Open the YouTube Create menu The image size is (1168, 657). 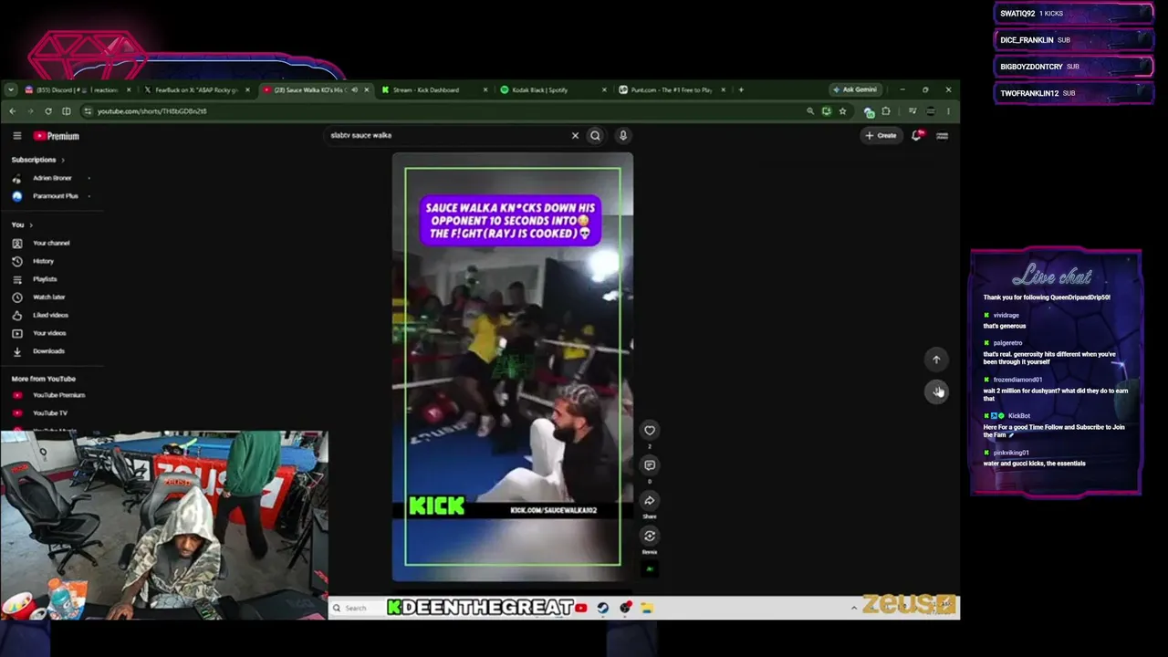[881, 136]
